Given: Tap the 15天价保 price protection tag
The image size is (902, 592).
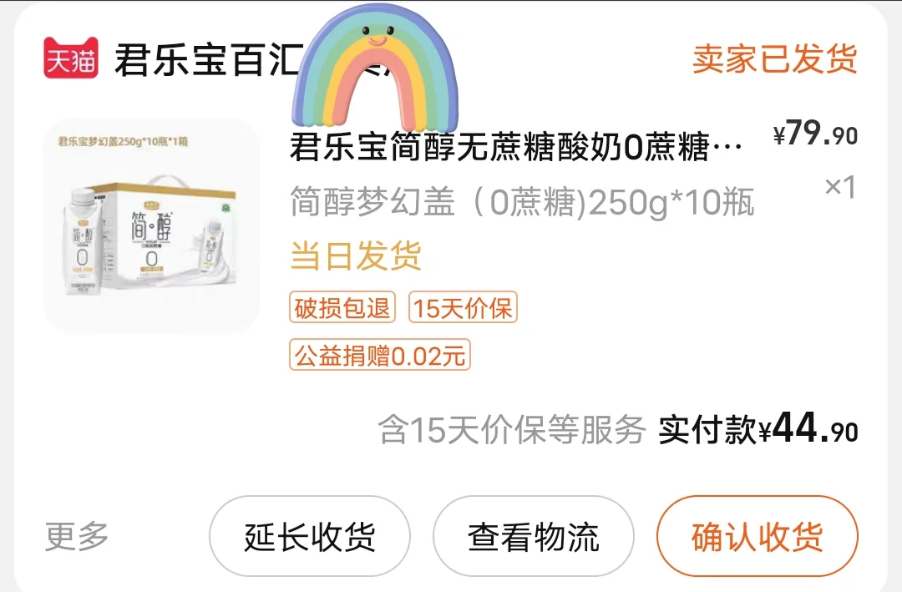Looking at the screenshot, I should tap(463, 308).
